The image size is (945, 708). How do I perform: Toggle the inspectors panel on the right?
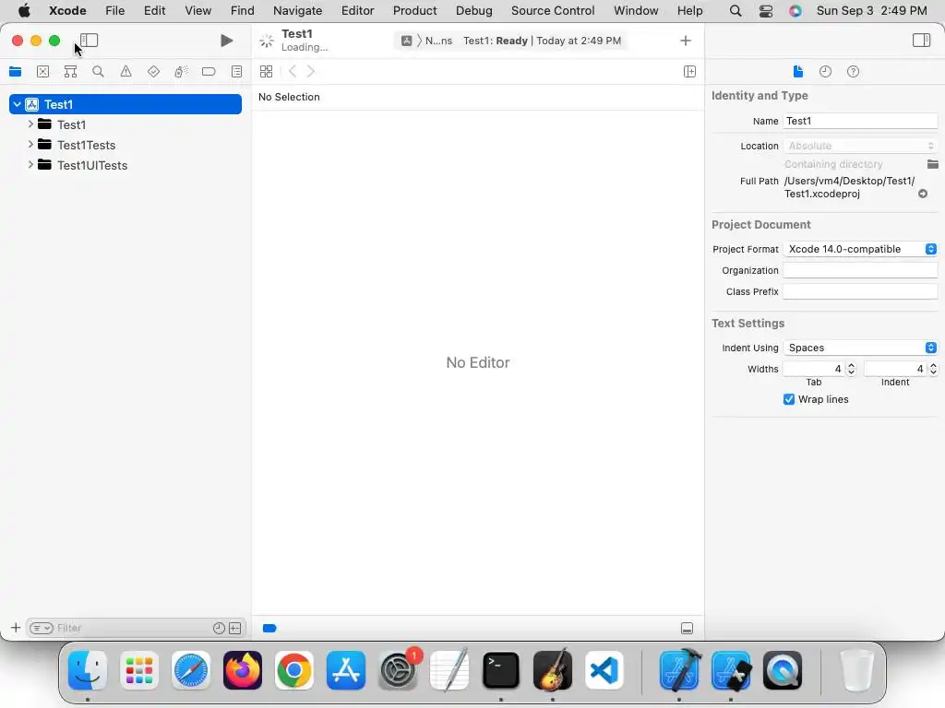922,41
